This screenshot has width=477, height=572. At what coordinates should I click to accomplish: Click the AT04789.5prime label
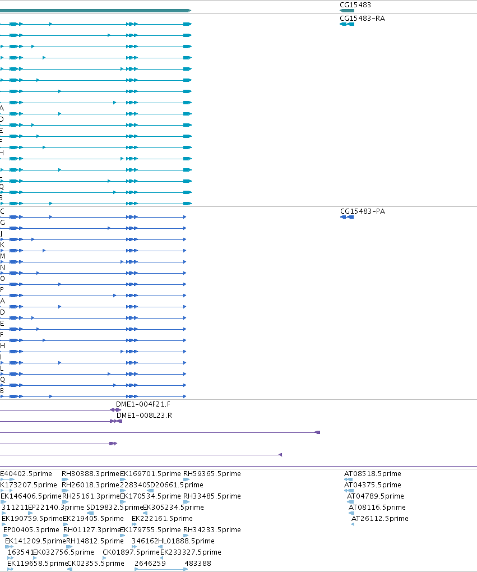coord(375,496)
